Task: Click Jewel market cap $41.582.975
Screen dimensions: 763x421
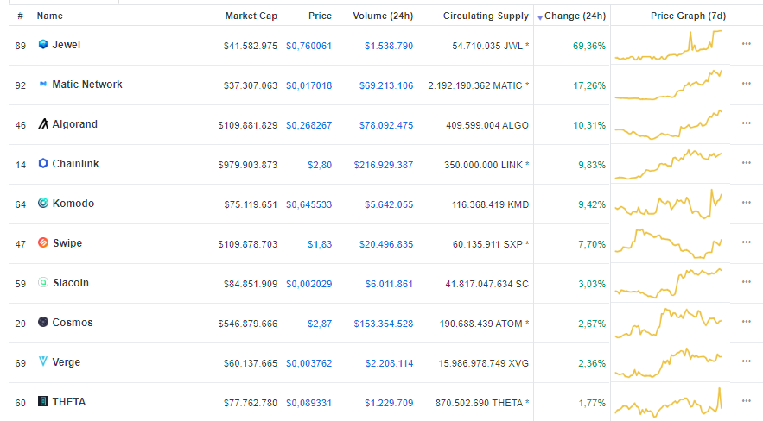Action: 250,46
